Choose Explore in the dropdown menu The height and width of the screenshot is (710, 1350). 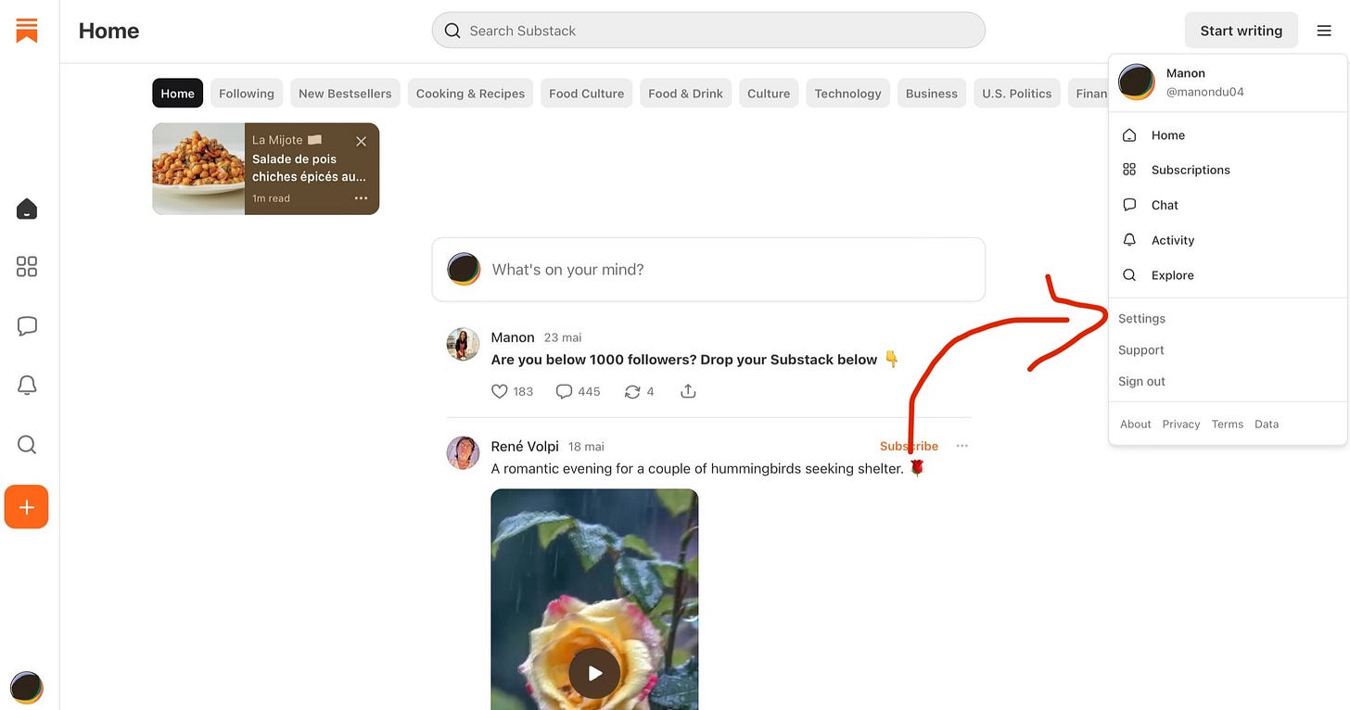(1228, 275)
